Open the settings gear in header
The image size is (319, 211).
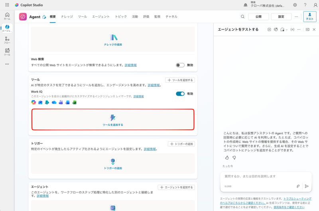click(x=295, y=5)
